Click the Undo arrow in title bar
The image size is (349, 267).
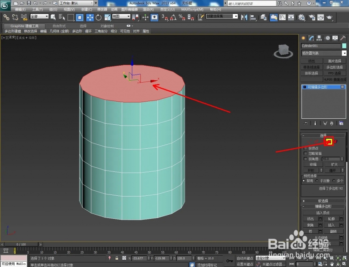35,3
